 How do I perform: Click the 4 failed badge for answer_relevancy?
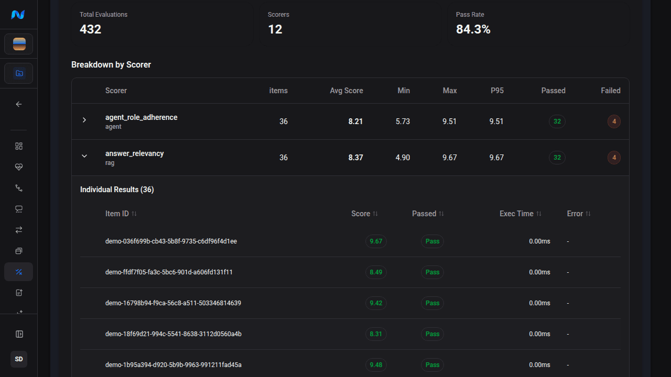click(614, 158)
